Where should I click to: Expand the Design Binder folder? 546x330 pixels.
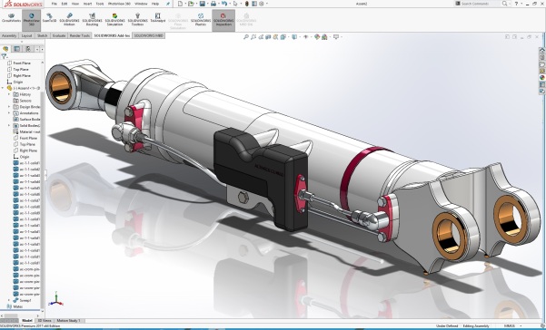point(9,107)
